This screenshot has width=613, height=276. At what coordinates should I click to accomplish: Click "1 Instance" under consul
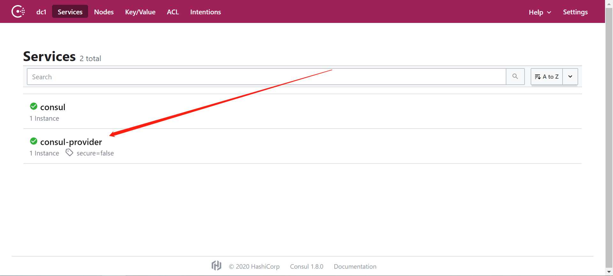pyautogui.click(x=44, y=118)
